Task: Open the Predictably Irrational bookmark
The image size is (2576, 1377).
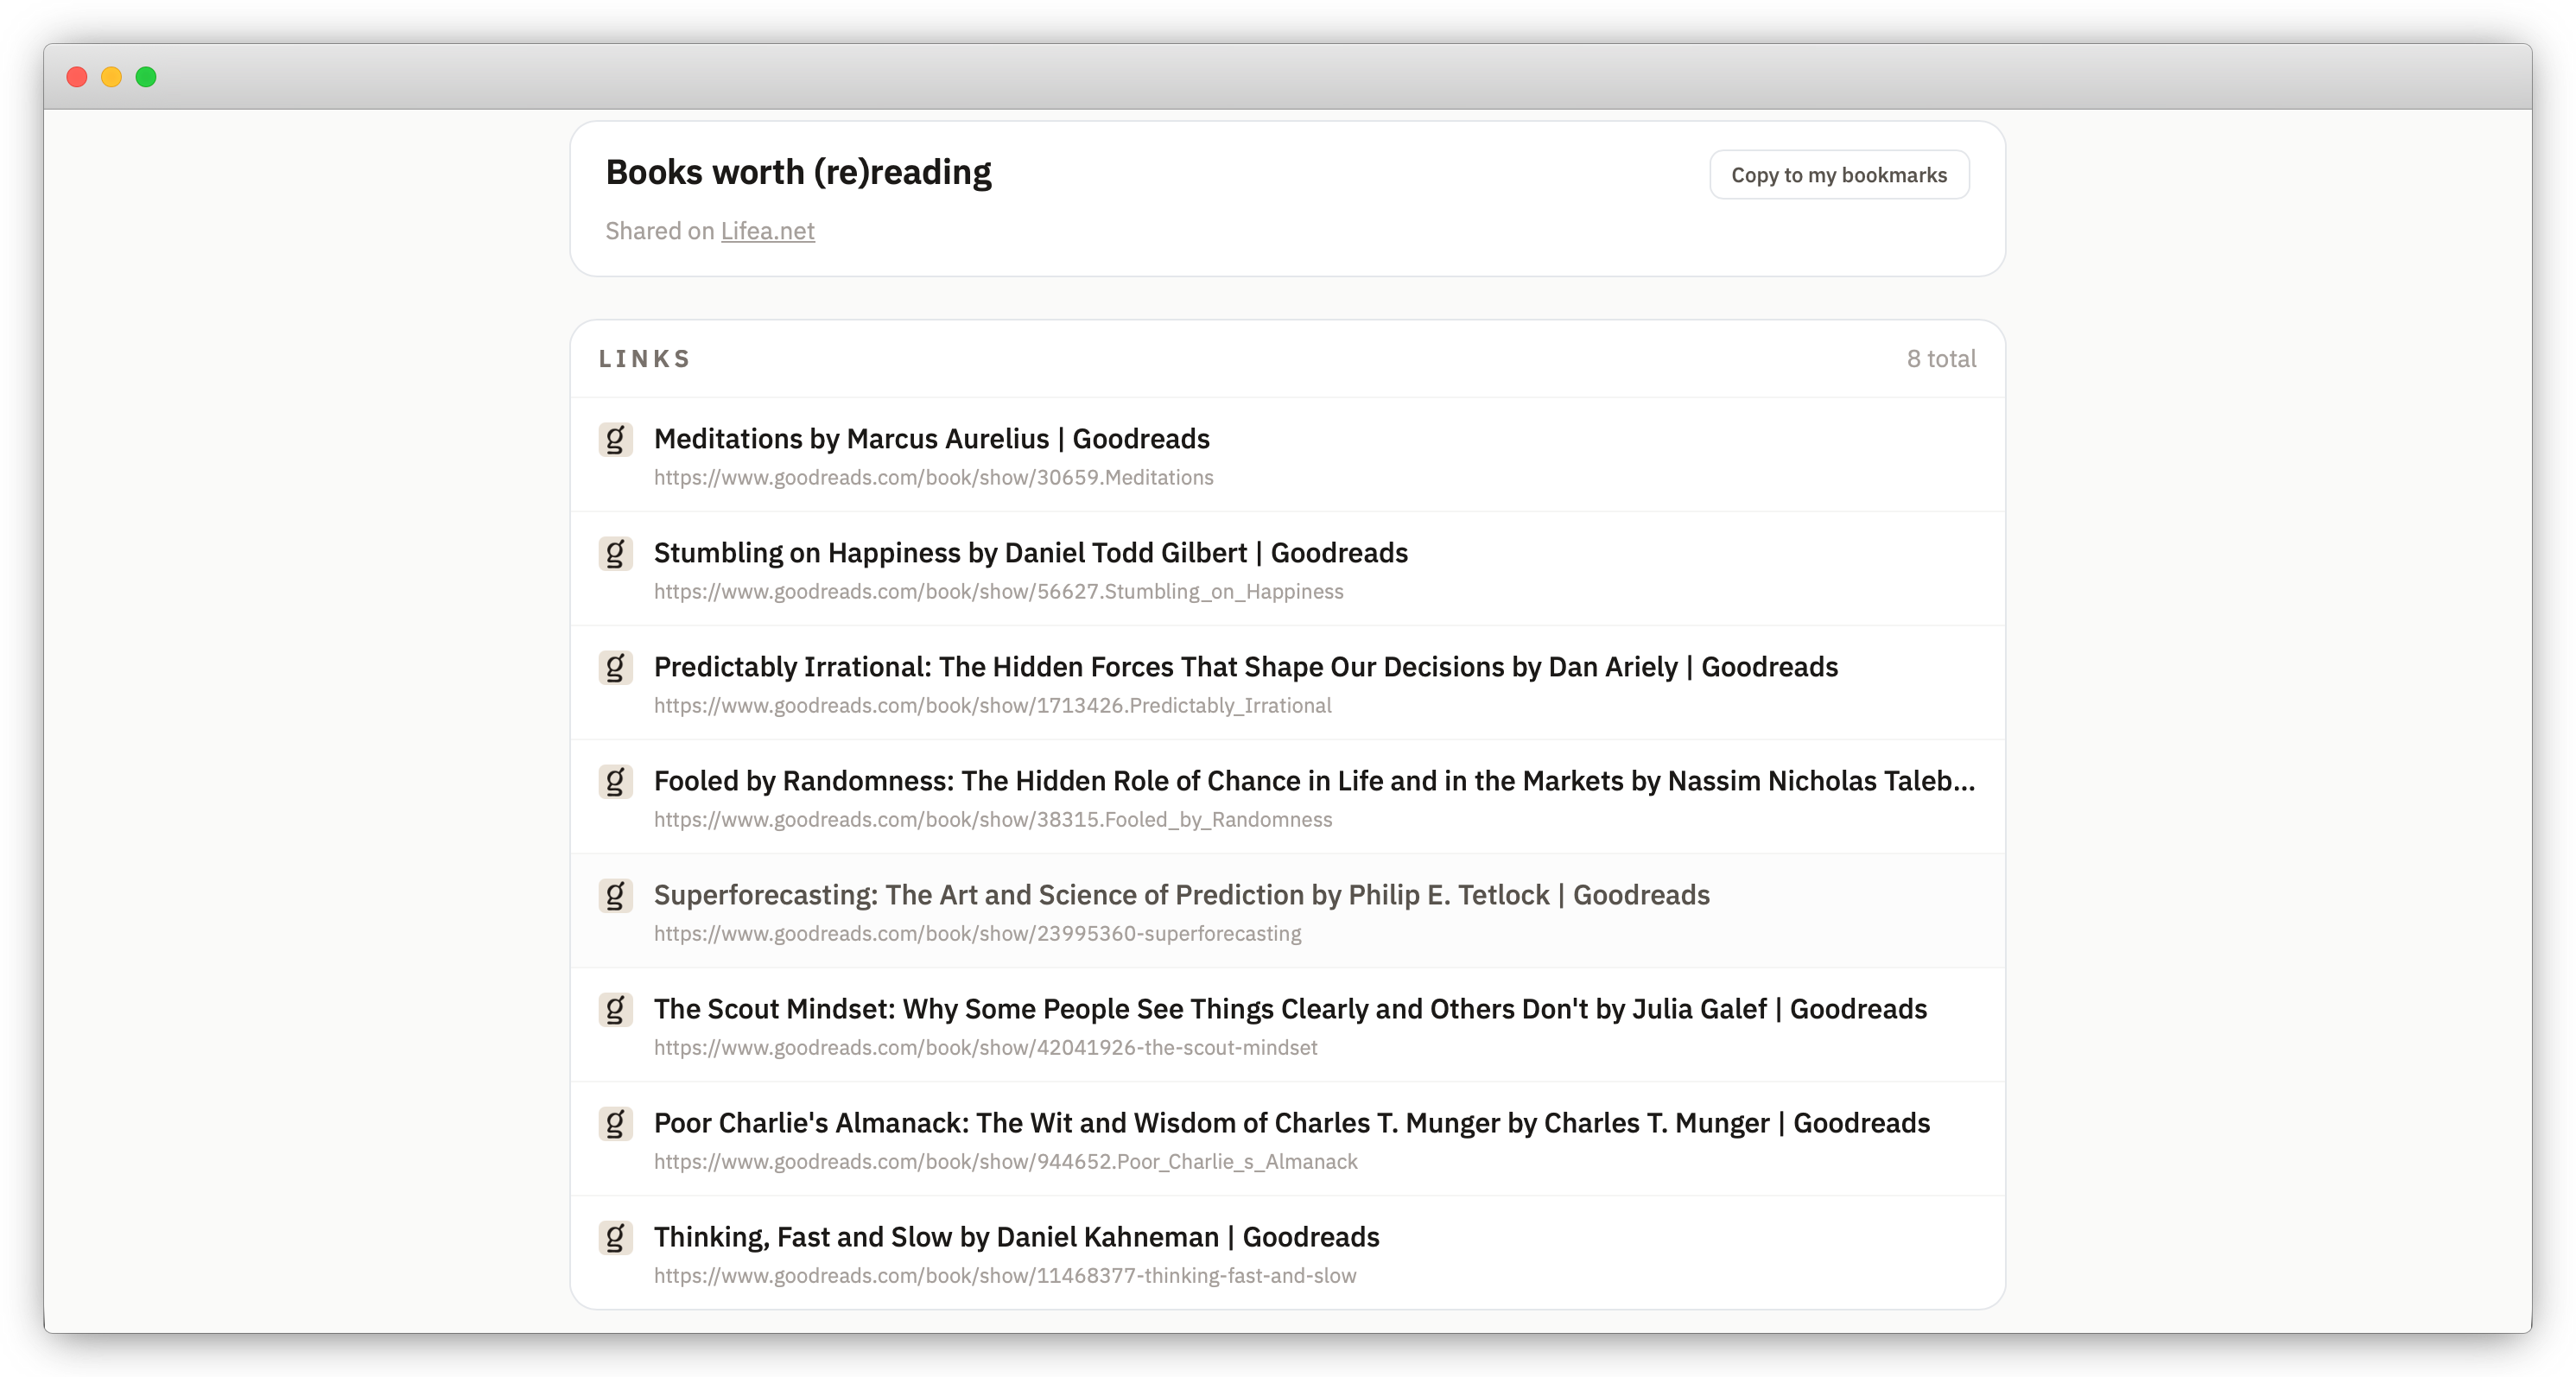Action: pyautogui.click(x=1245, y=667)
